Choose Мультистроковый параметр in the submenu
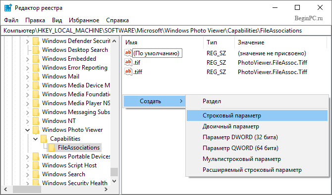Screen dimensions: 332x195 click(x=257, y=159)
